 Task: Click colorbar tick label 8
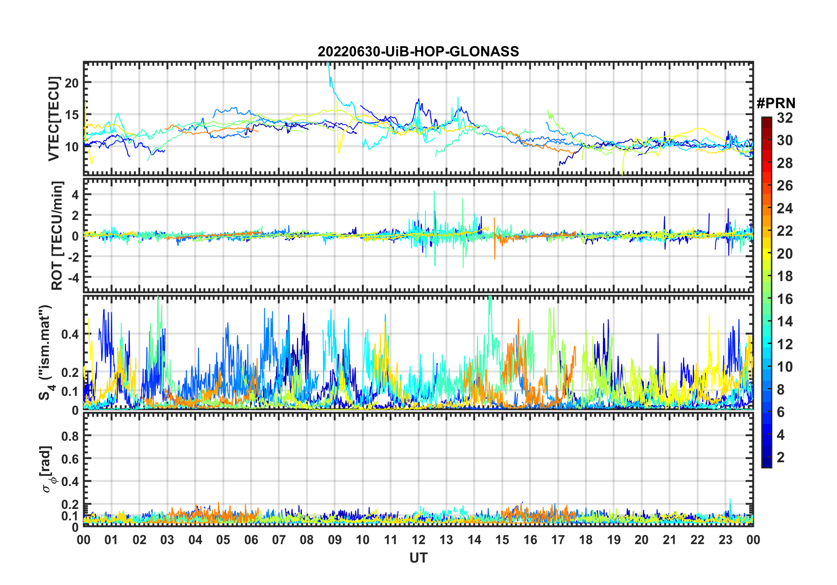781,390
